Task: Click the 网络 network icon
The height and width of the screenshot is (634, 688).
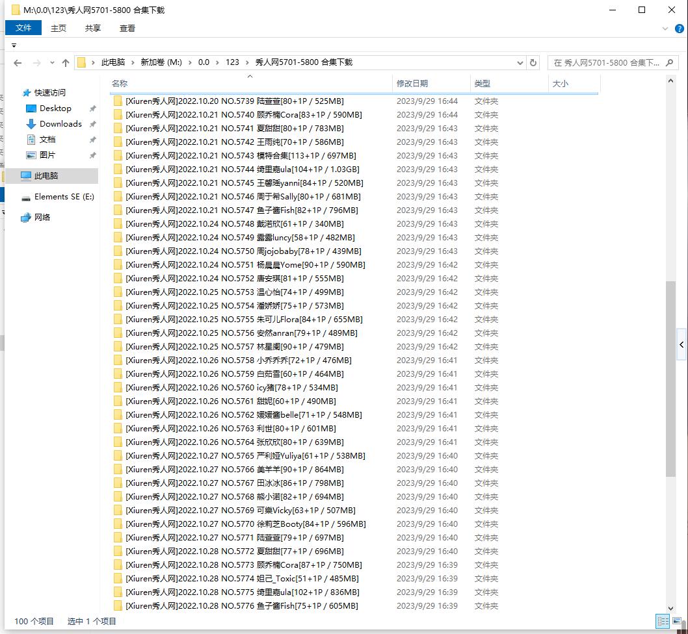Action: pos(26,217)
